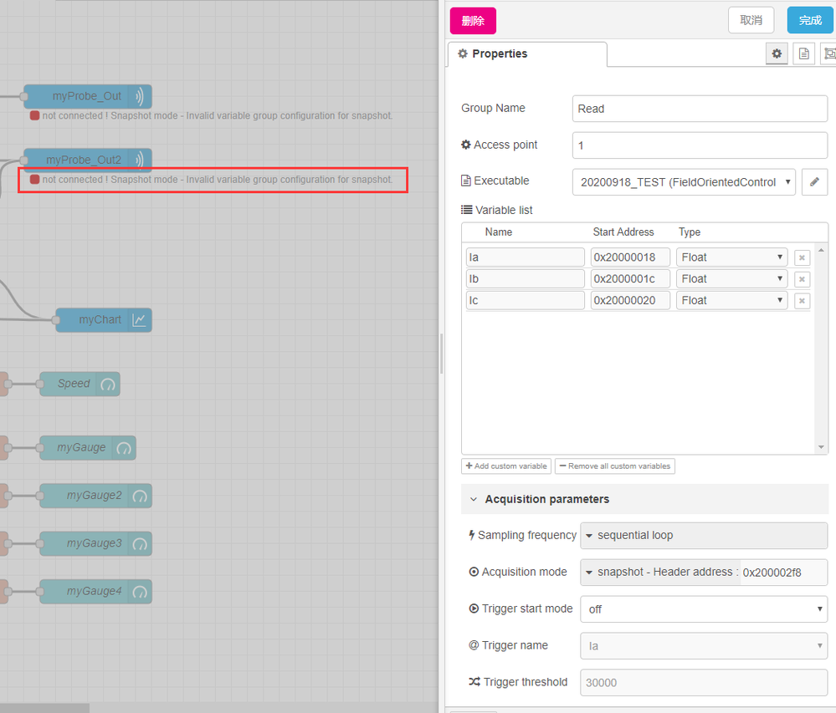Click the pencil edit executable icon
This screenshot has height=713, width=836.
pos(814,182)
